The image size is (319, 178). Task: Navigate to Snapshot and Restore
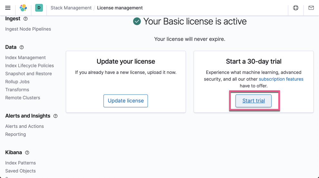tap(28, 74)
